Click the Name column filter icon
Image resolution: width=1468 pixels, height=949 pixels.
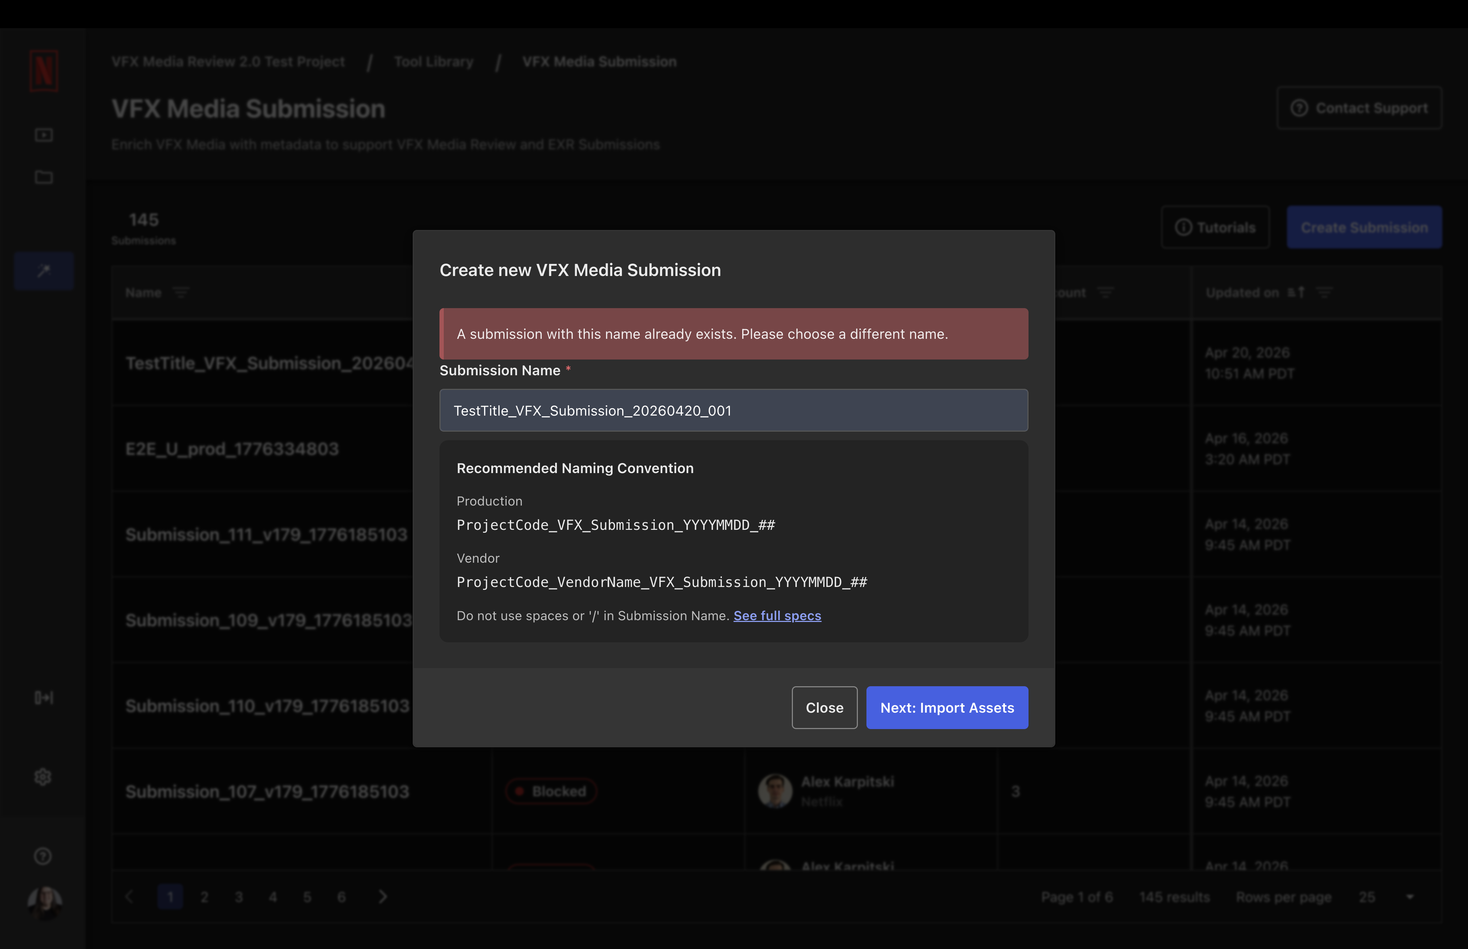[x=181, y=293]
